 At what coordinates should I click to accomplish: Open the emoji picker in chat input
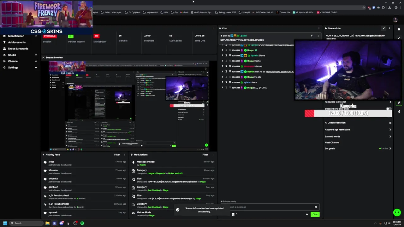pyautogui.click(x=316, y=207)
